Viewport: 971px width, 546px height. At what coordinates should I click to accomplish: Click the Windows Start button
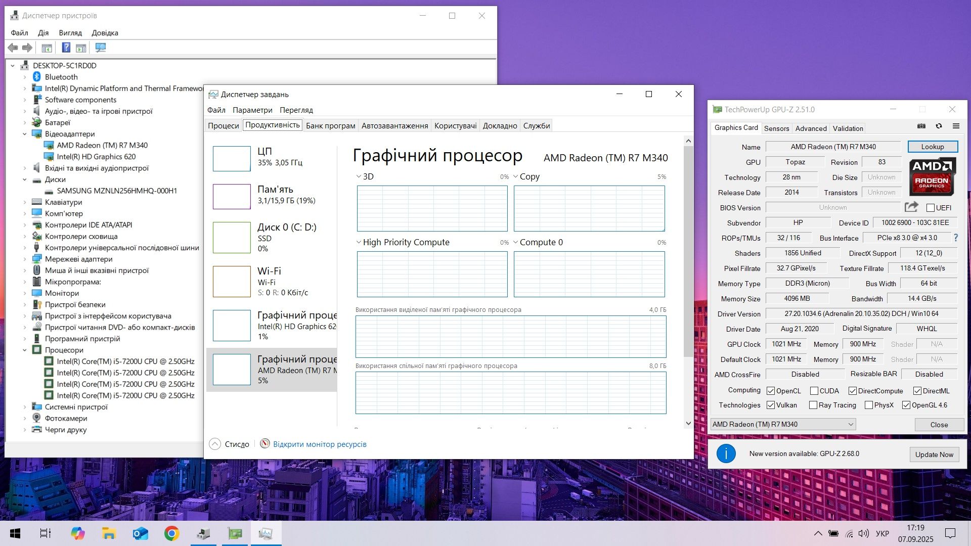(15, 533)
